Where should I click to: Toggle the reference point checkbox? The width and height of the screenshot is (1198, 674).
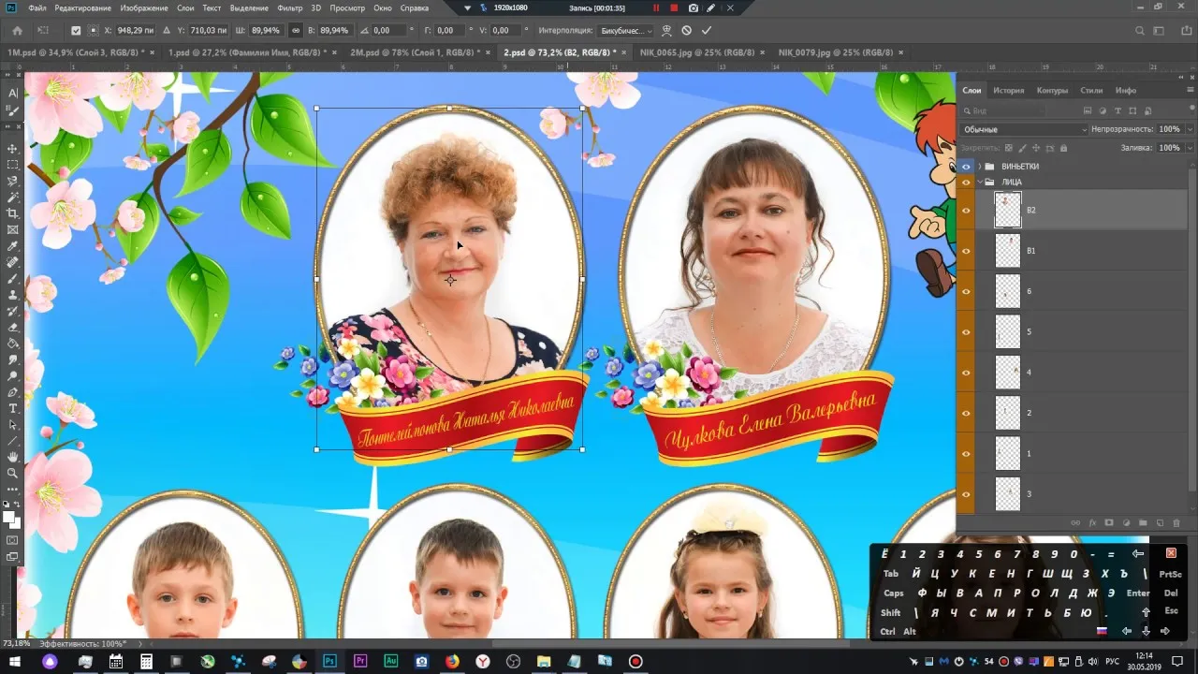(76, 30)
